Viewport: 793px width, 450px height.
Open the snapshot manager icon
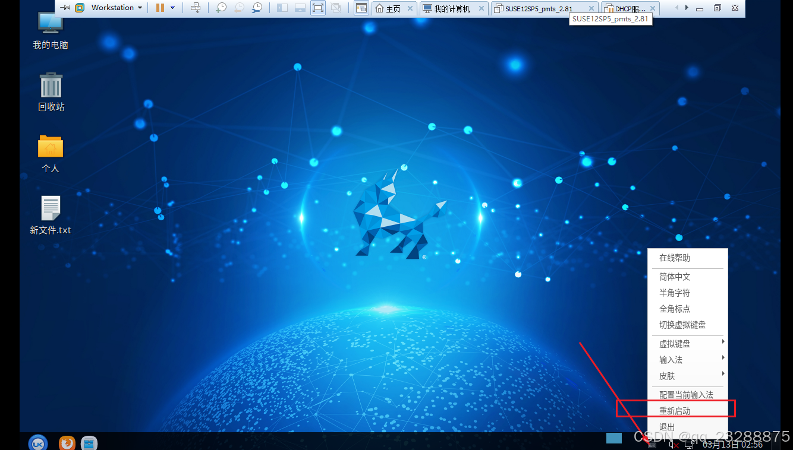coord(257,8)
